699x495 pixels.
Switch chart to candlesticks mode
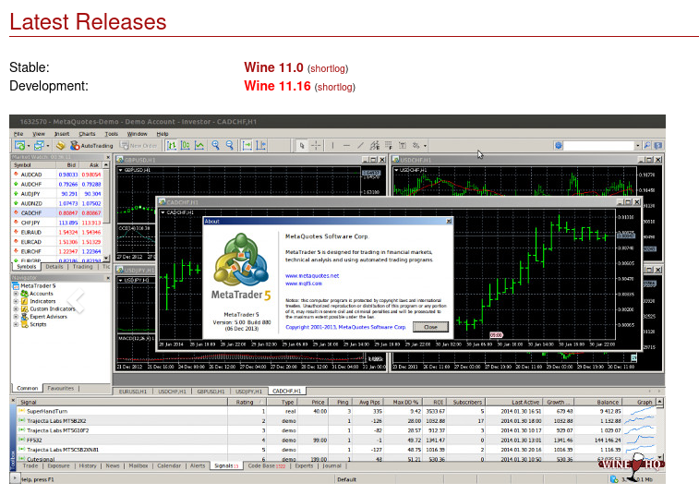[186, 145]
